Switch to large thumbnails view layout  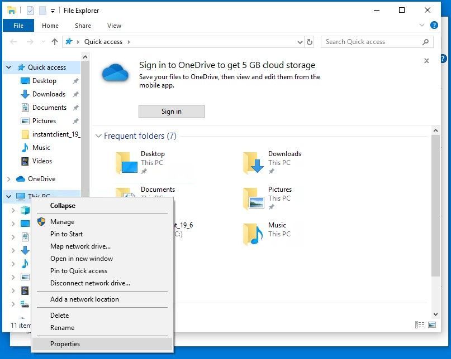[432, 324]
